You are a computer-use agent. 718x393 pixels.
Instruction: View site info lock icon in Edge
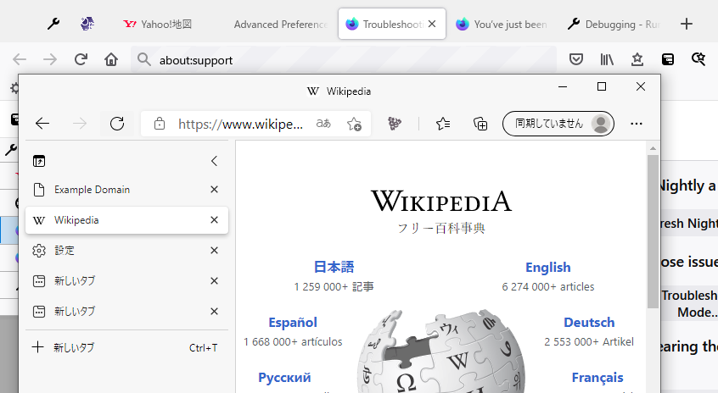(x=160, y=124)
